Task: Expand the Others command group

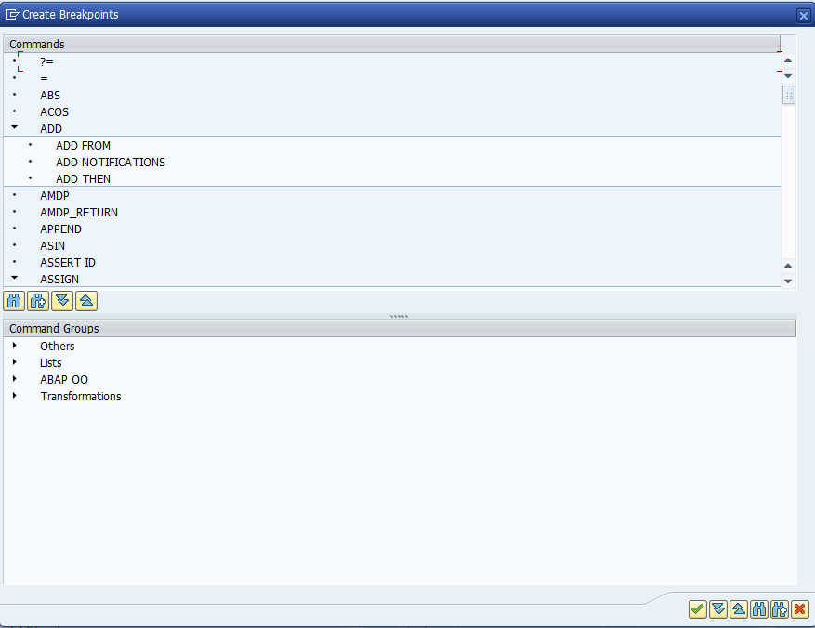Action: pos(15,346)
